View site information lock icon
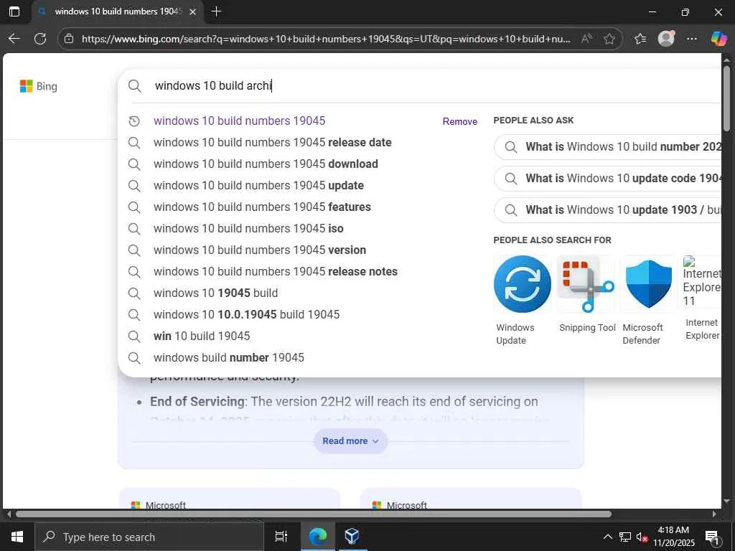Image resolution: width=735 pixels, height=551 pixels. (x=69, y=39)
